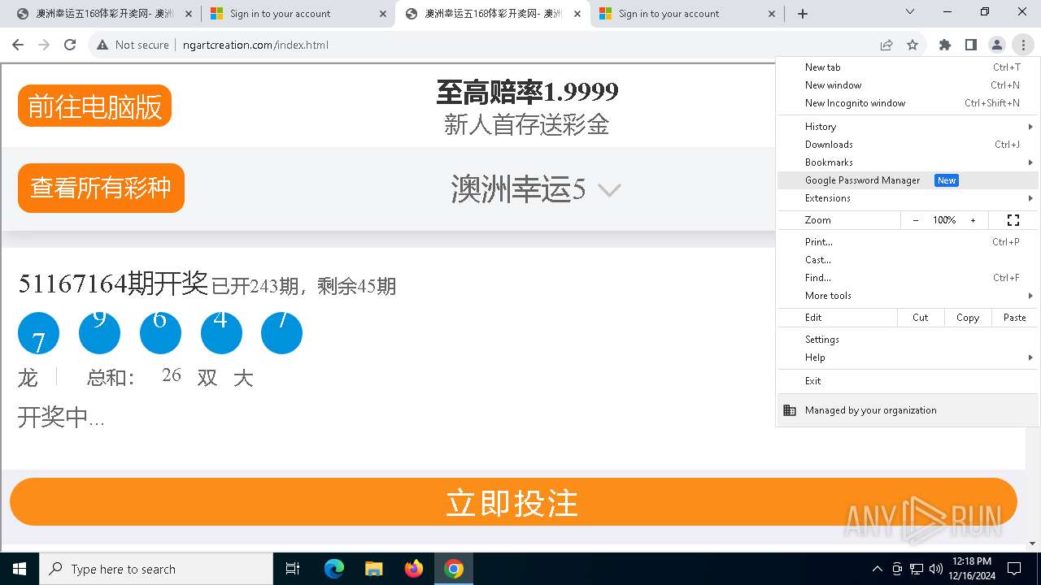1041x585 pixels.
Task: Open the 澳洲幸运5 dropdown chevron
Action: 609,190
